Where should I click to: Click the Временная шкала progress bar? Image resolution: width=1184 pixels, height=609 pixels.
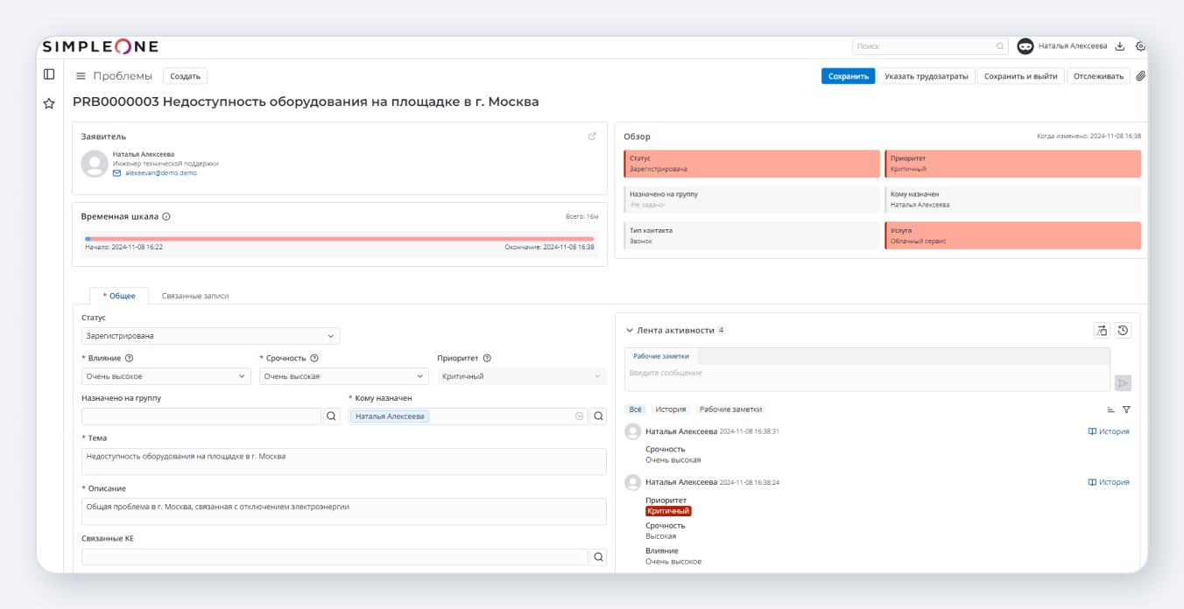pos(339,238)
